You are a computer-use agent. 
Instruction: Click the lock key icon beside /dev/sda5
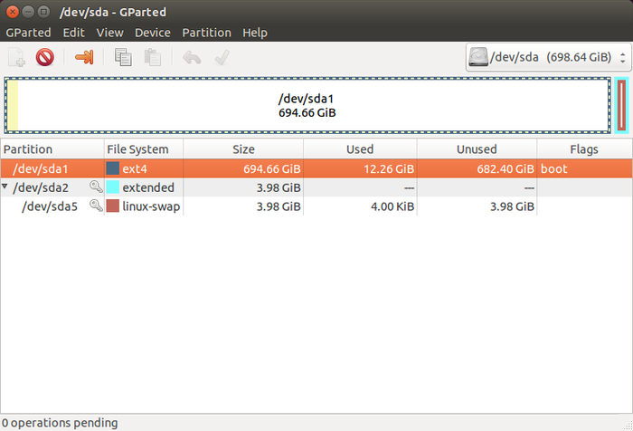point(96,206)
